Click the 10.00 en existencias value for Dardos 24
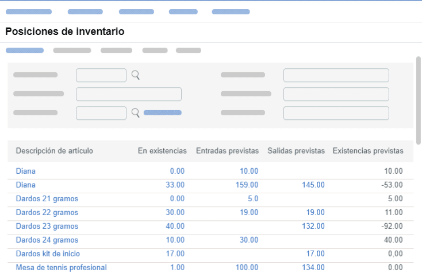422x273 pixels. pyautogui.click(x=175, y=240)
